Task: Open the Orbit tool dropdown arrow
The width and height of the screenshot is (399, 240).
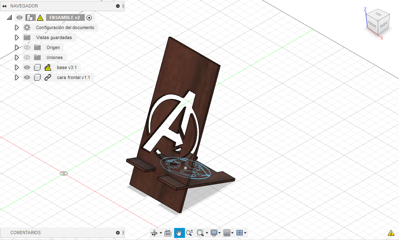Action: [x=160, y=233]
